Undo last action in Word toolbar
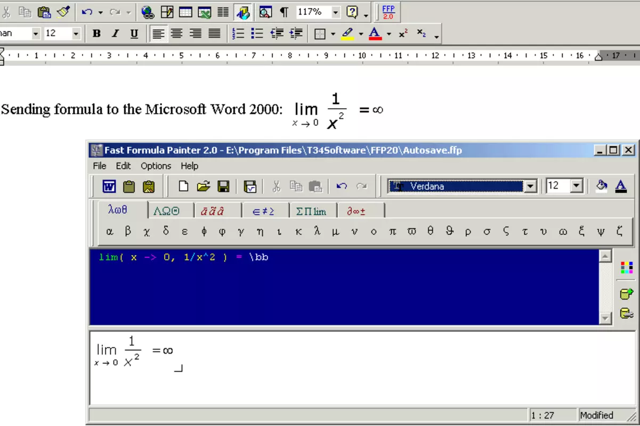Viewport: 640px width, 426px height. (87, 12)
